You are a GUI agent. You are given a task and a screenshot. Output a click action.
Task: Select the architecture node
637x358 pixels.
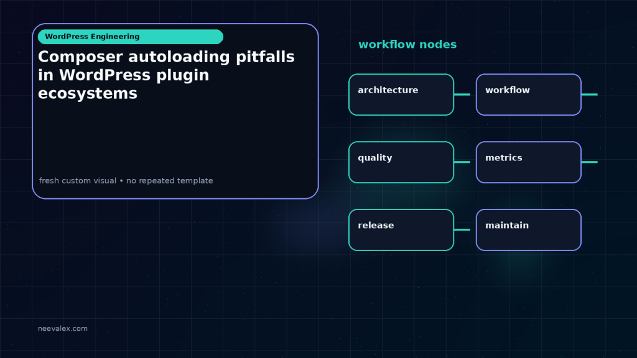[401, 94]
